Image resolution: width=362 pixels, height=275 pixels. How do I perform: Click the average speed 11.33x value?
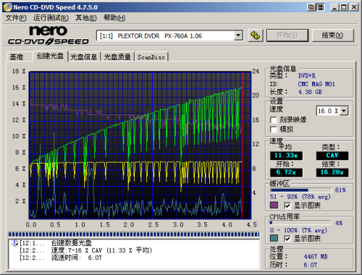pos(286,156)
